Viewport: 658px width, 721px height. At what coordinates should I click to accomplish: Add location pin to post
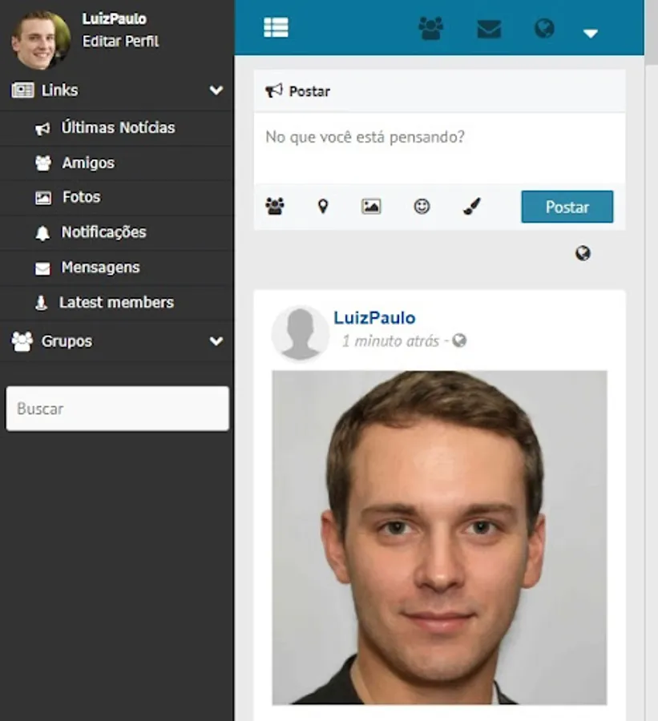(x=323, y=207)
